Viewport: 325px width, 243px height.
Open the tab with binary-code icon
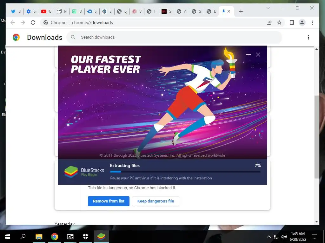tap(61, 11)
